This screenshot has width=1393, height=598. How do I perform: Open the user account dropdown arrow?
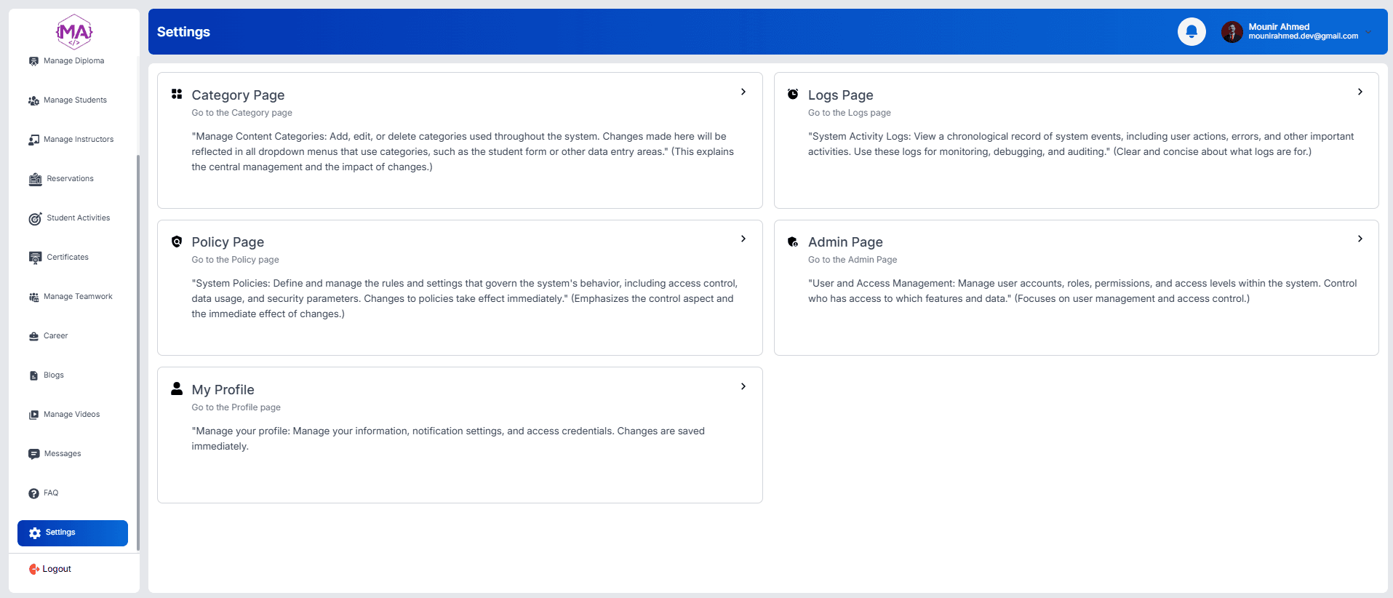1369,32
